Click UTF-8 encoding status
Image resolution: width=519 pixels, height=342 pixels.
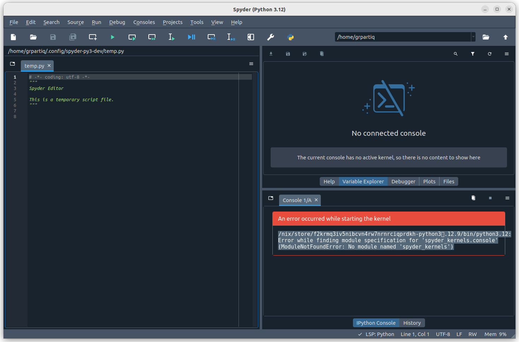[443, 334]
